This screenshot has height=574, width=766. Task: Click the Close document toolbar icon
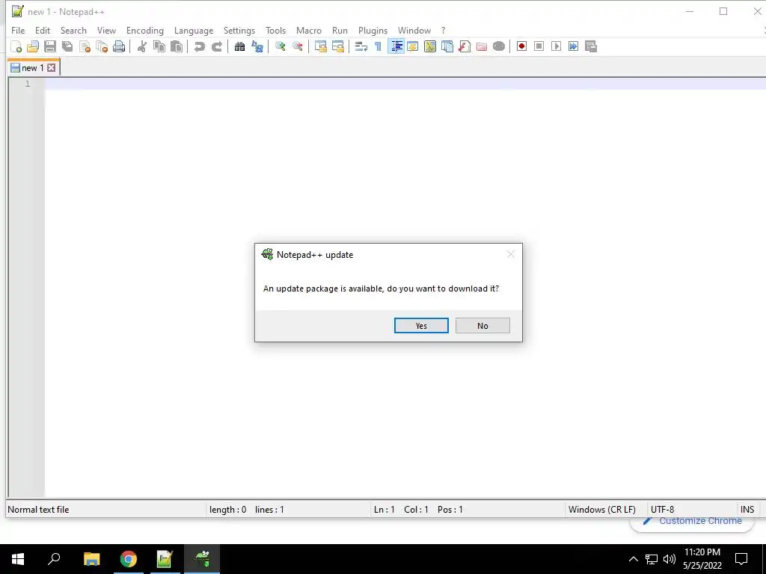[x=85, y=47]
